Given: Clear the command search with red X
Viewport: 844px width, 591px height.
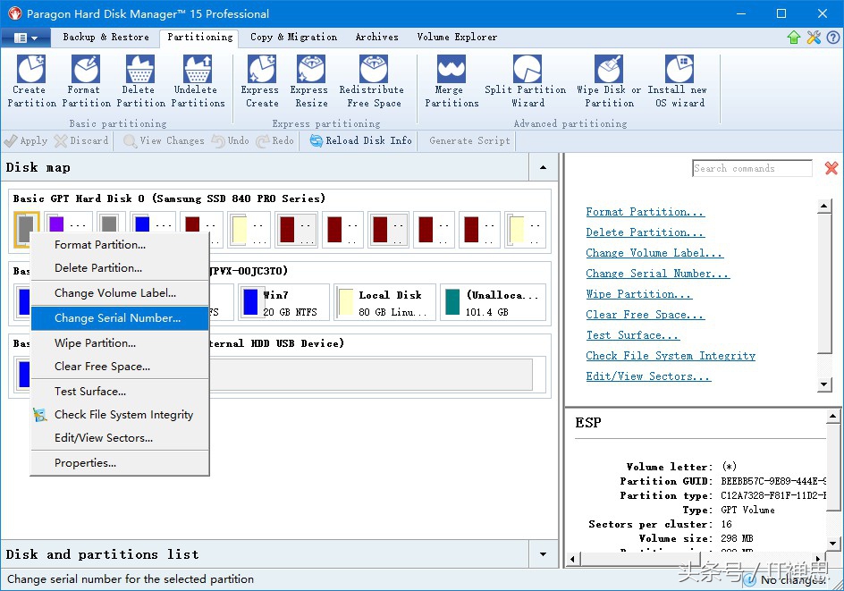Looking at the screenshot, I should click(831, 168).
